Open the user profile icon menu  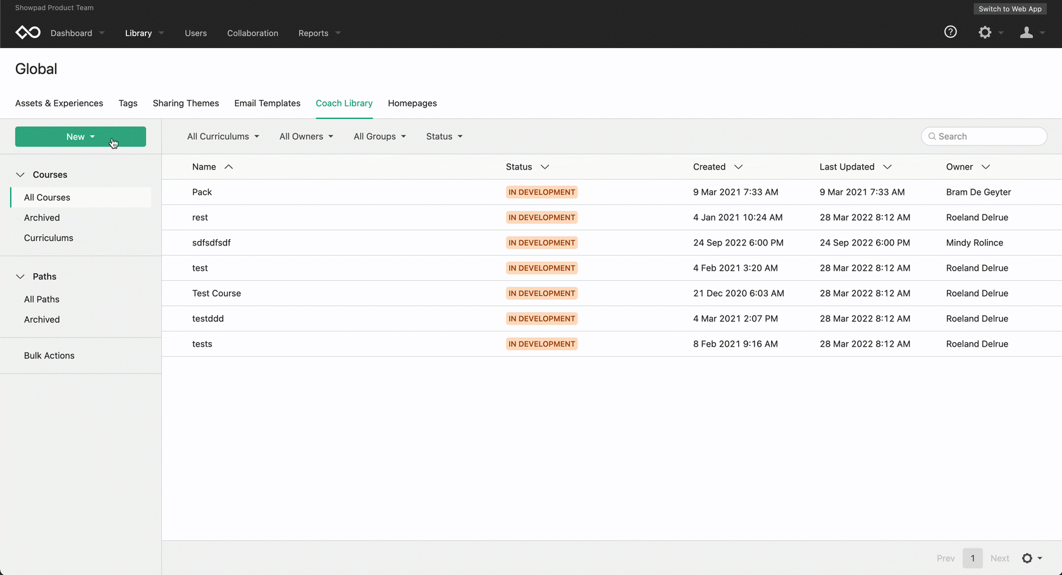tap(1027, 32)
